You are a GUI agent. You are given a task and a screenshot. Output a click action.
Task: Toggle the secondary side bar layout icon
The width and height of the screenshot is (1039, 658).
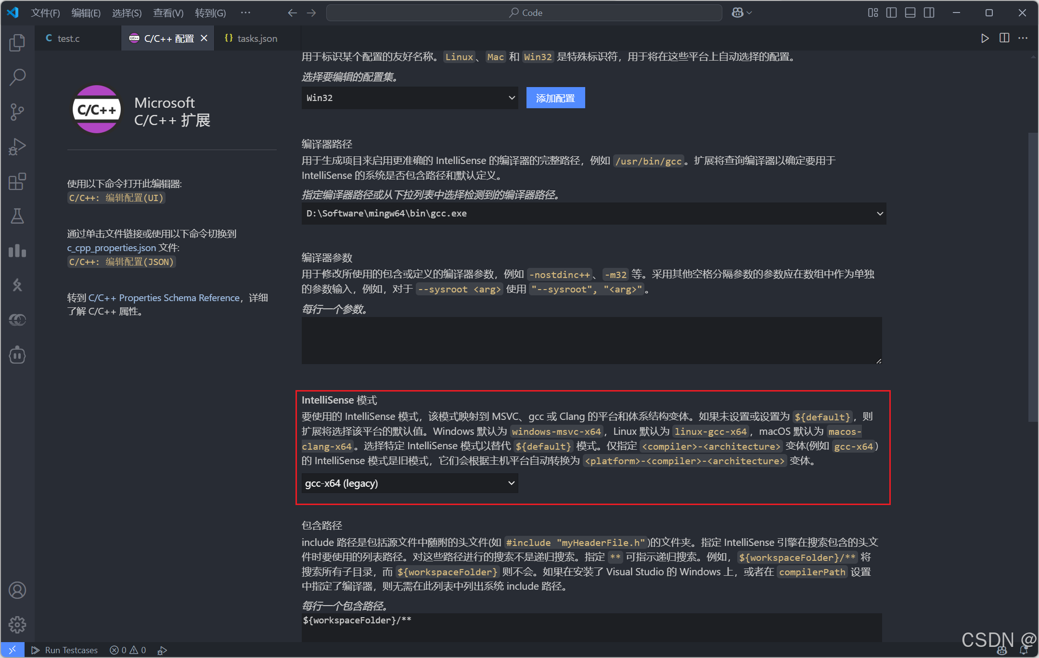(x=929, y=13)
